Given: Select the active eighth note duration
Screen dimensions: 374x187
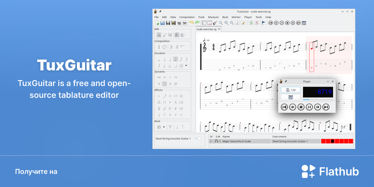Looking at the screenshot, I should 175,59.
